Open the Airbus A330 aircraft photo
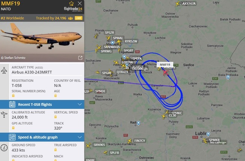This screenshot has height=161, width=245. pyautogui.click(x=42, y=37)
